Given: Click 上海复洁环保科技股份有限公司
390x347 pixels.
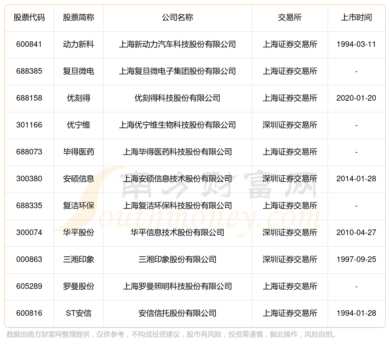Looking at the screenshot, I should pos(177,206).
